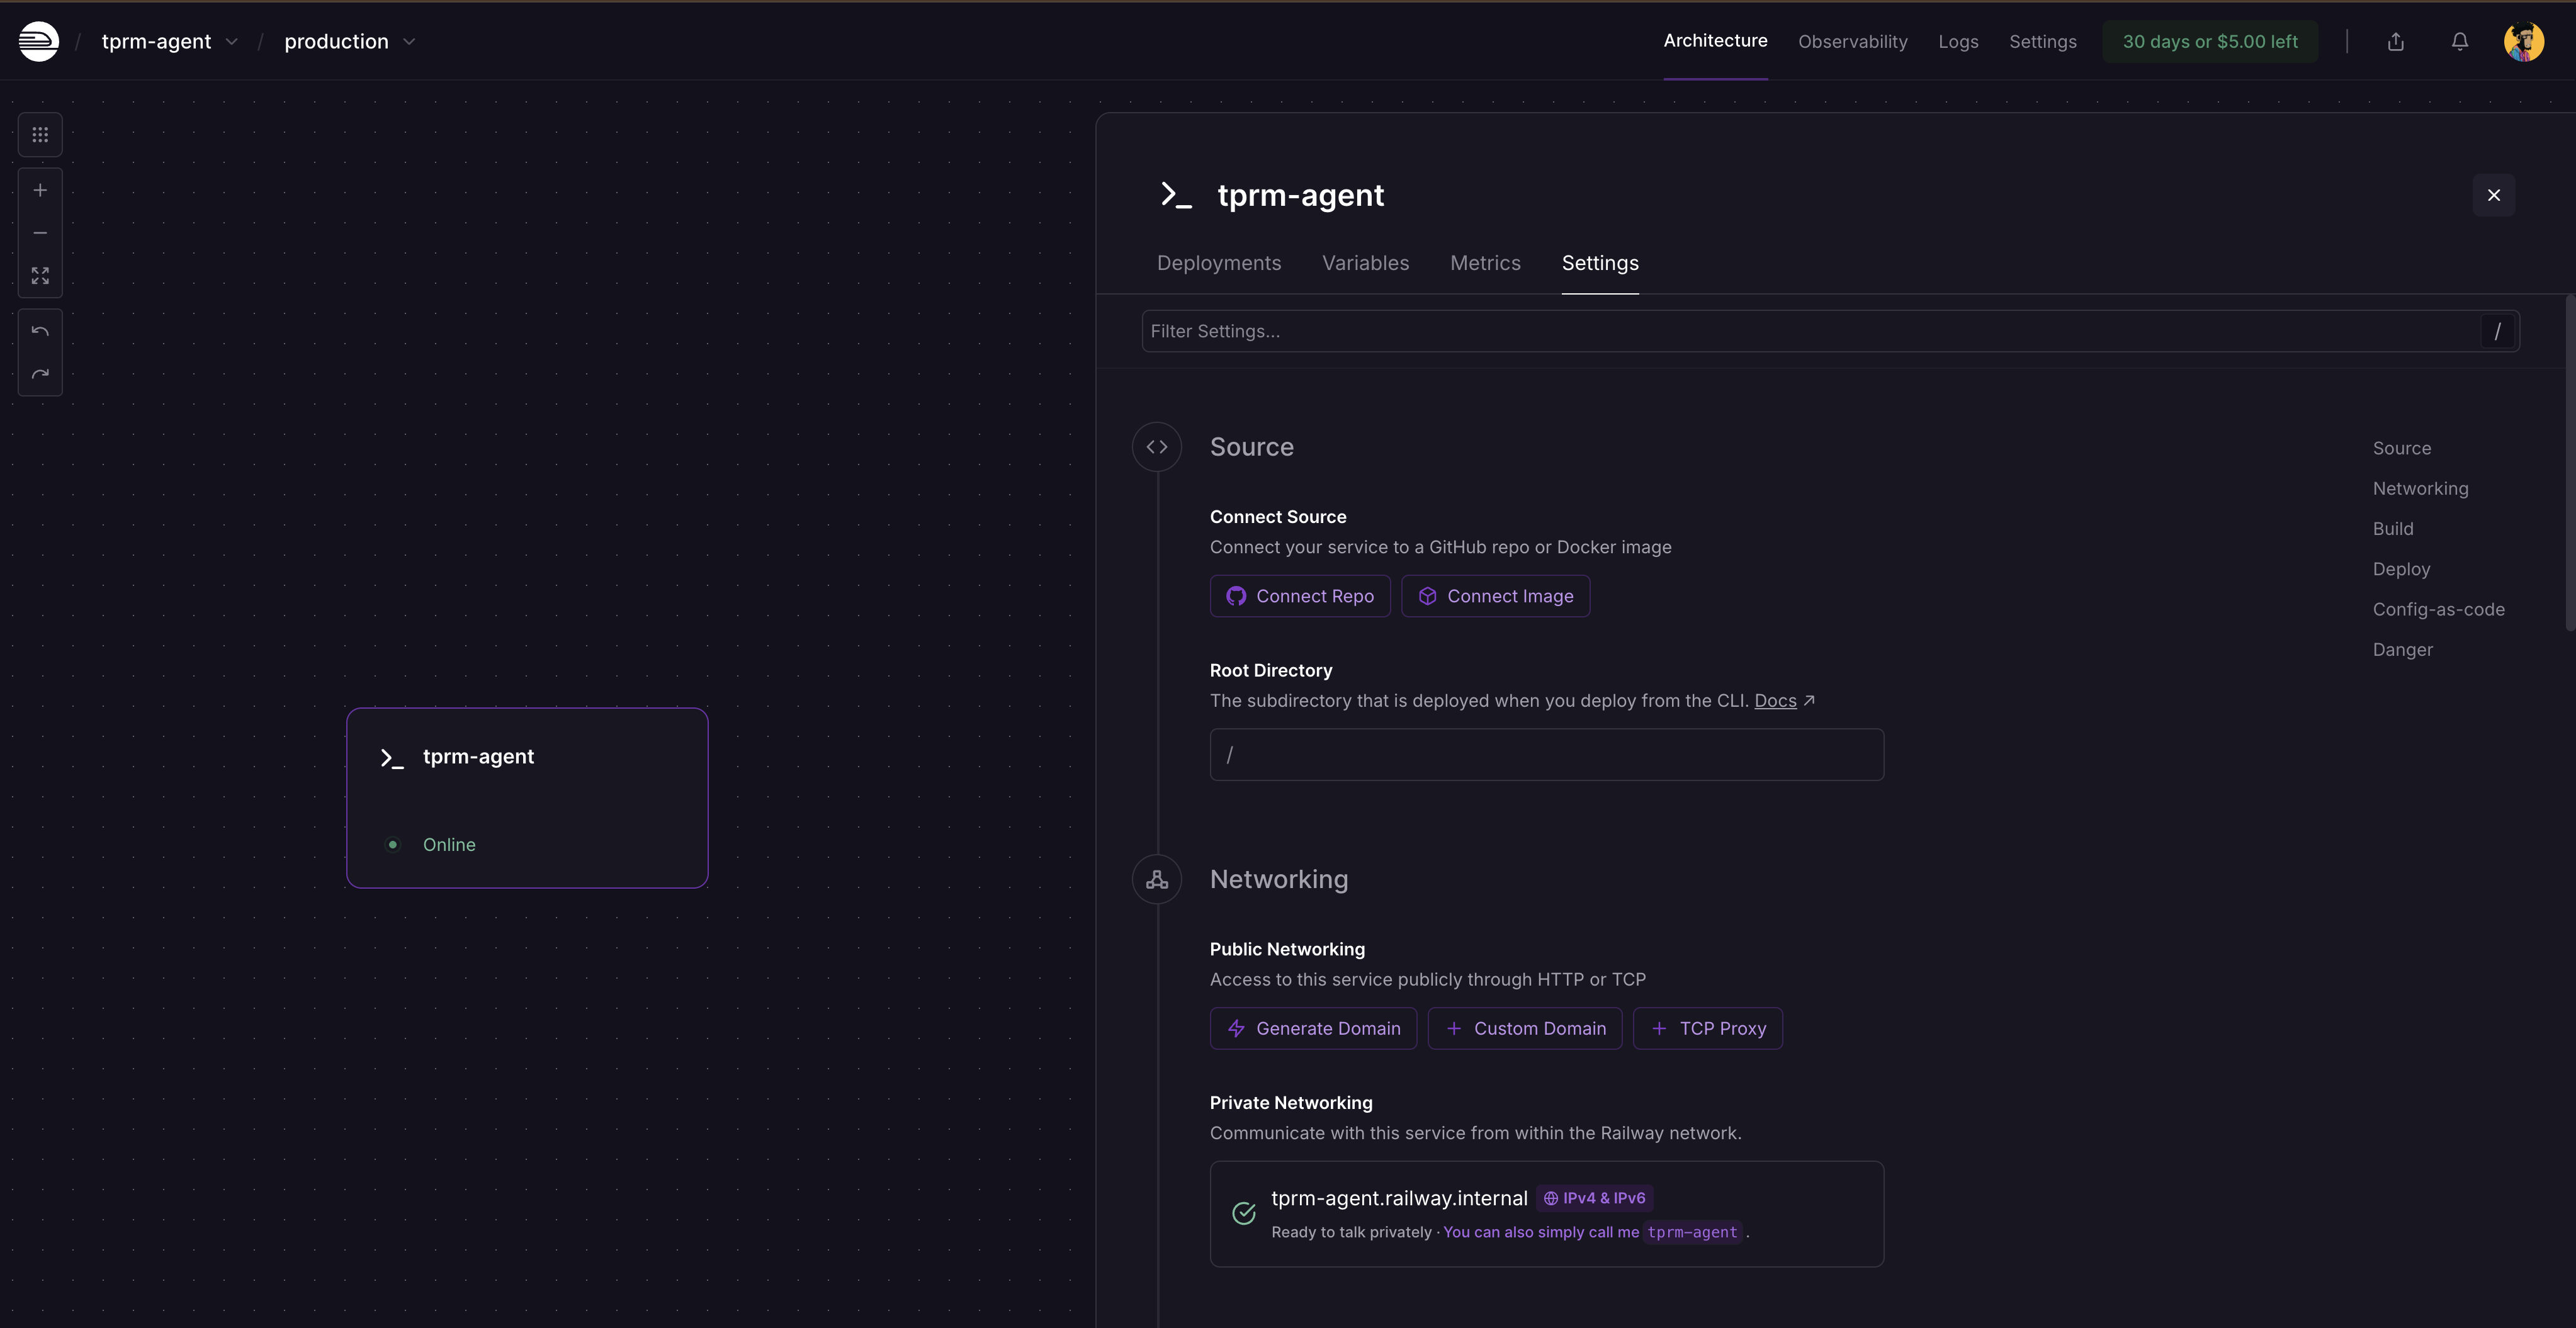The width and height of the screenshot is (2576, 1328).
Task: Expand the tprm-agent project dropdown
Action: (231, 42)
